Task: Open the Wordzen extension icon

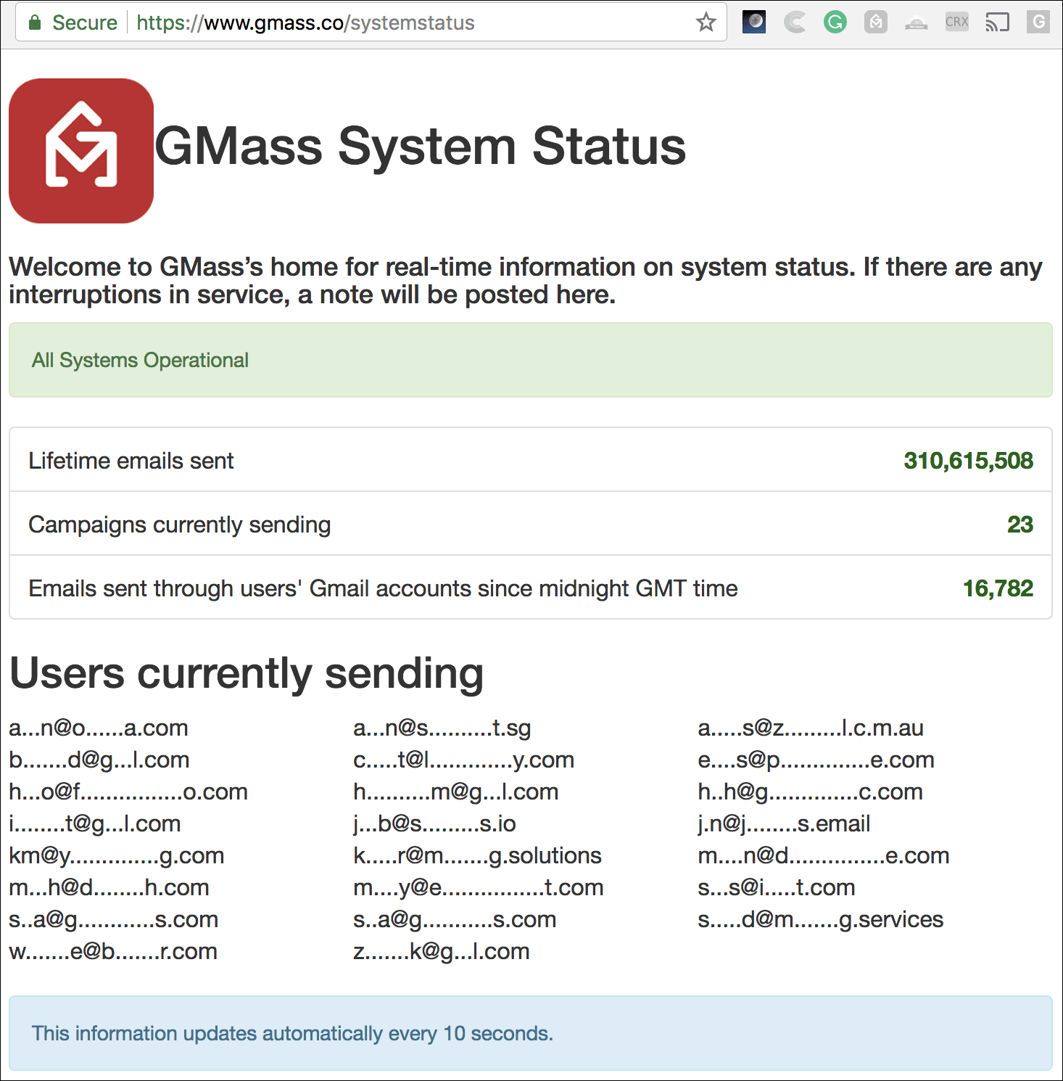Action: tap(917, 24)
